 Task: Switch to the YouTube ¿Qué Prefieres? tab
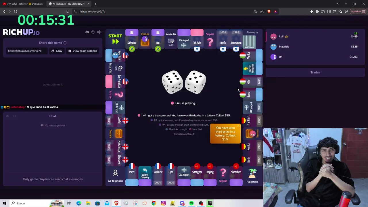[23, 4]
